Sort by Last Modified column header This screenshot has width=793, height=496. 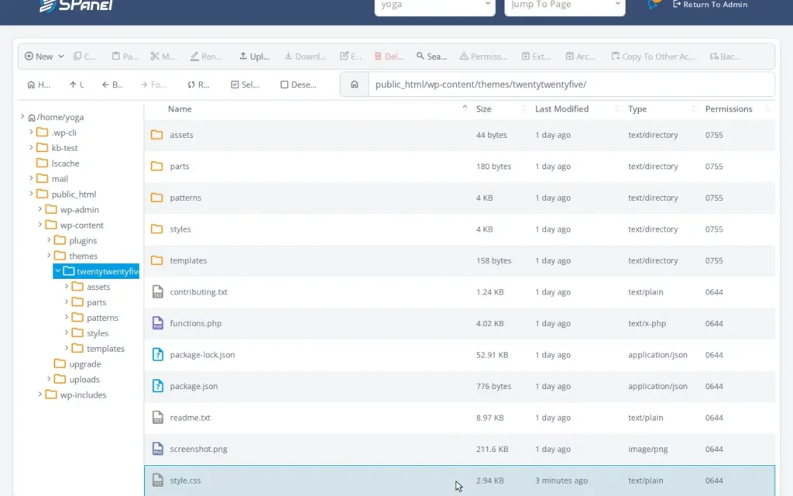click(x=562, y=108)
